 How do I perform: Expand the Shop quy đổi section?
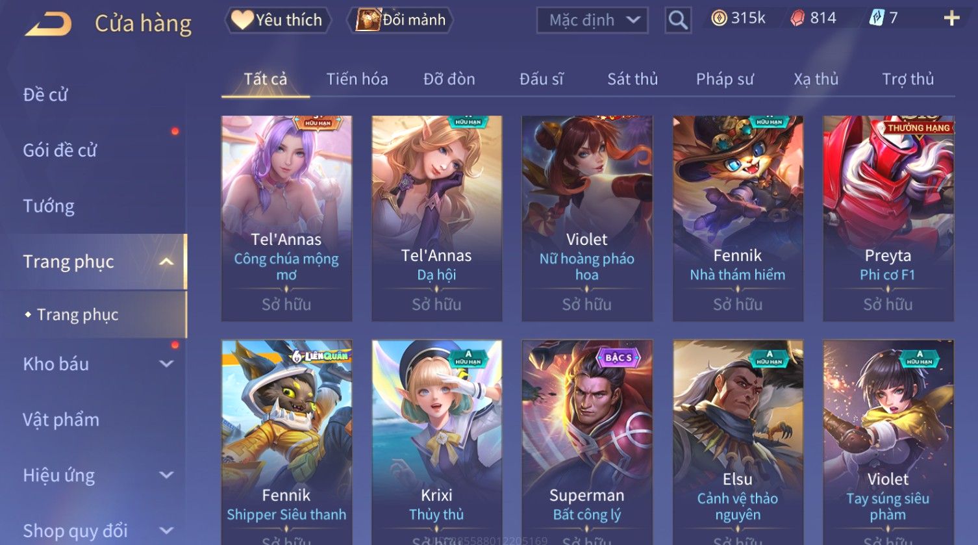click(166, 531)
